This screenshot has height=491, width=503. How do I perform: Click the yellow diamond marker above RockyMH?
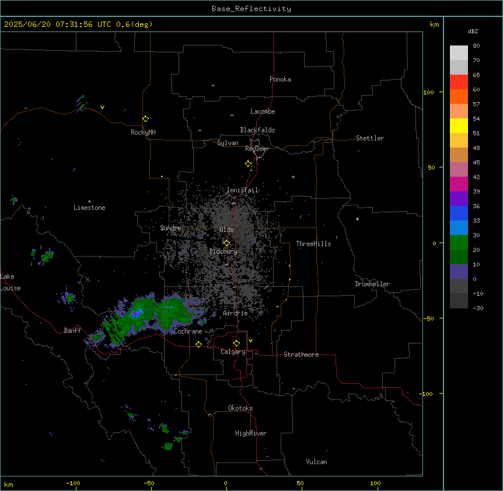click(x=145, y=119)
